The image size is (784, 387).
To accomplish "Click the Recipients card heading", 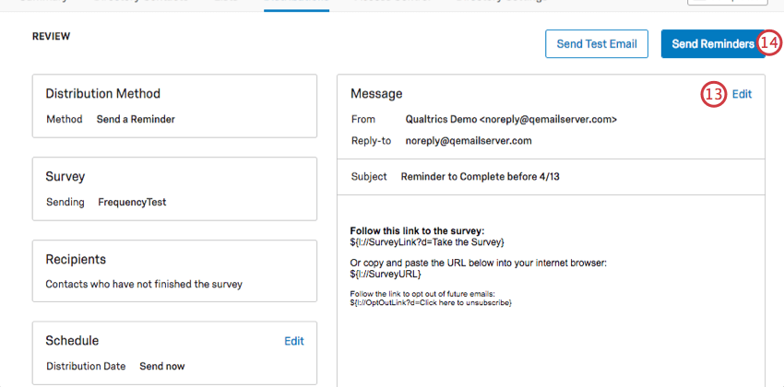I will coord(76,260).
